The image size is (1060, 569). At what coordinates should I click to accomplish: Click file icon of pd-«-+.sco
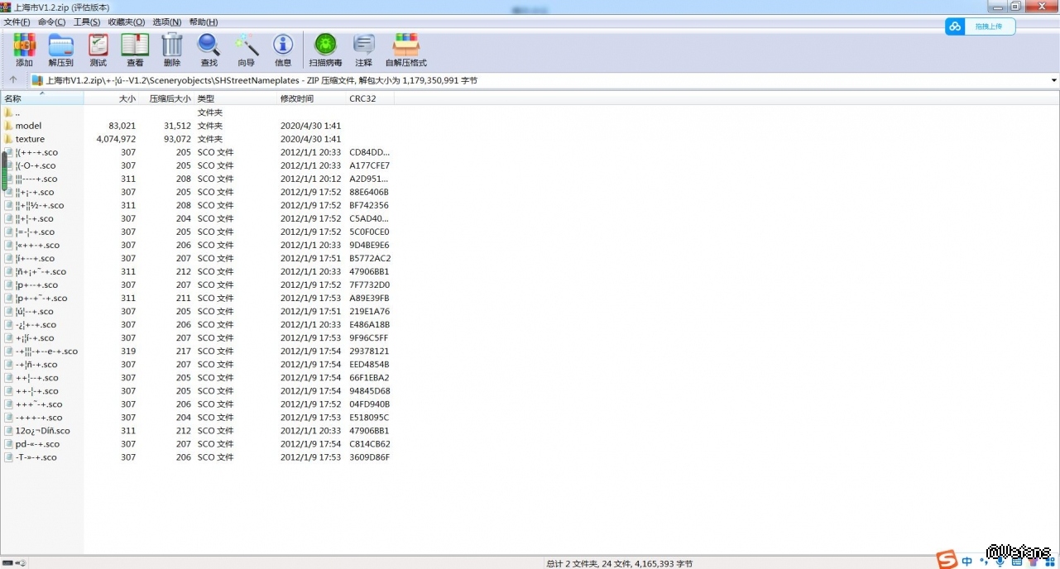tap(8, 443)
